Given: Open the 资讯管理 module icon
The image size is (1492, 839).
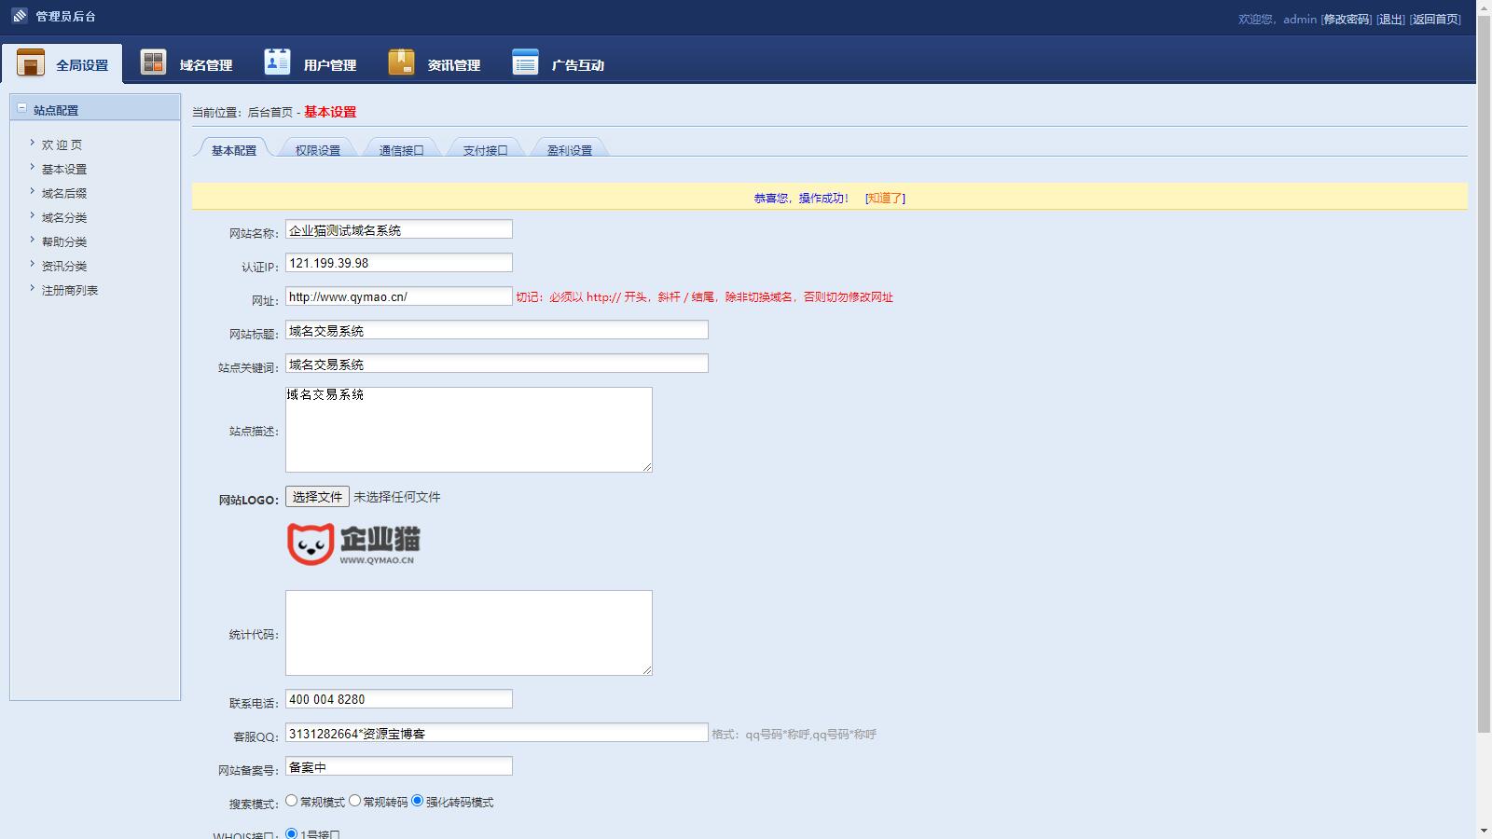Looking at the screenshot, I should 401,62.
